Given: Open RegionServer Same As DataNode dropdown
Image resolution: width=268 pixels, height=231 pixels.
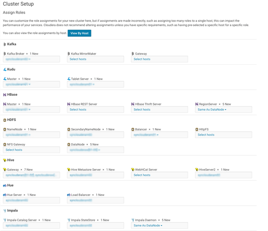Looking at the screenshot, I should (212, 110).
